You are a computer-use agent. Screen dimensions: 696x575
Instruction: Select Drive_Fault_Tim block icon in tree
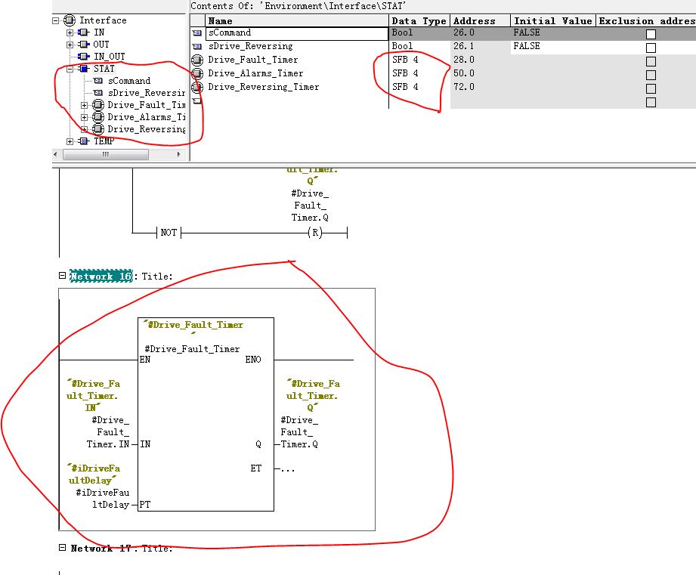tap(98, 105)
